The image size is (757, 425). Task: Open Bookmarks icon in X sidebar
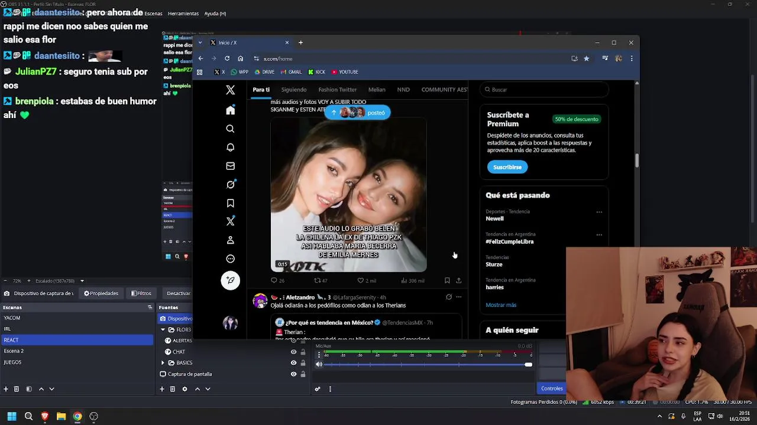point(230,203)
